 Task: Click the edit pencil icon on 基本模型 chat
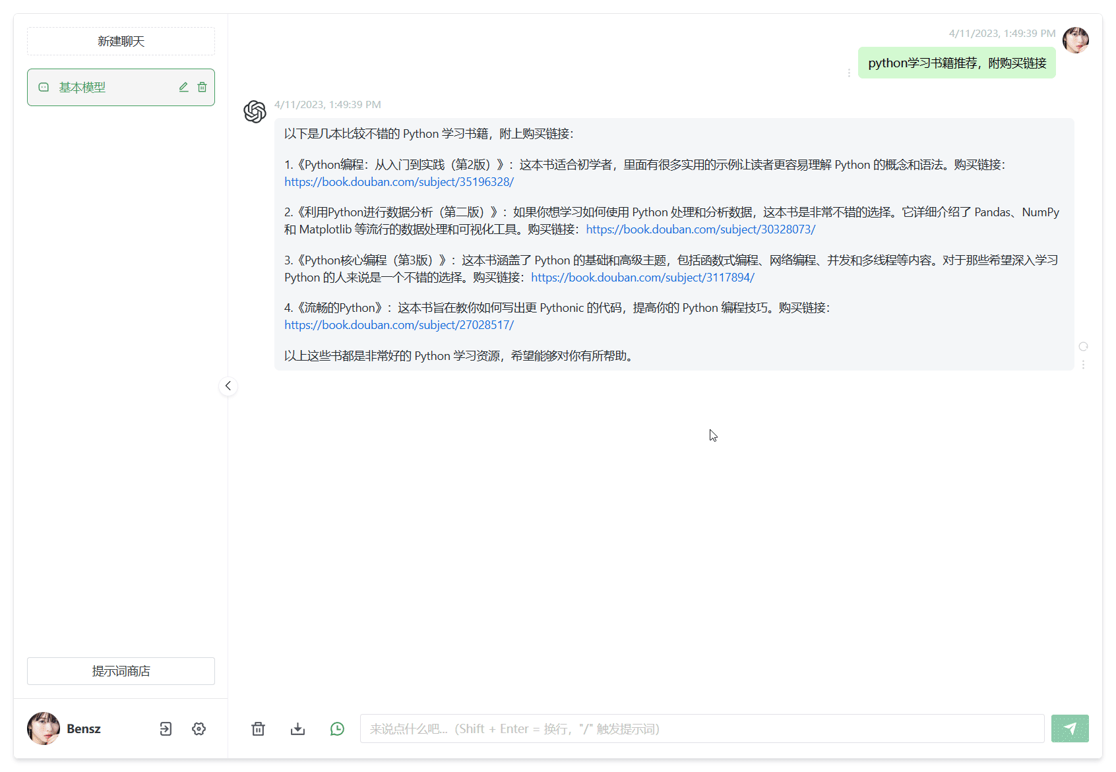(x=183, y=87)
